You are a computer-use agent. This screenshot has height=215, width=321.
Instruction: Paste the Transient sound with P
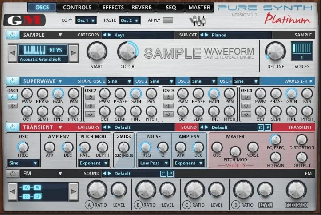268,127
